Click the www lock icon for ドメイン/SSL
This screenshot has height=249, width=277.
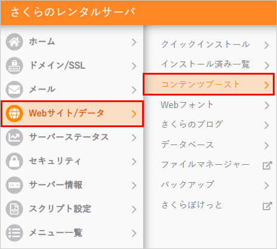[14, 66]
